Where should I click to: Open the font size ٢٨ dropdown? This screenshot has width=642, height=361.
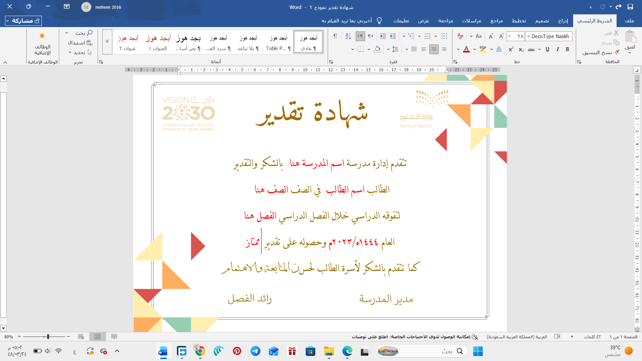click(x=509, y=36)
